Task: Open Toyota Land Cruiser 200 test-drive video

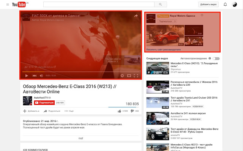Action: (x=193, y=99)
